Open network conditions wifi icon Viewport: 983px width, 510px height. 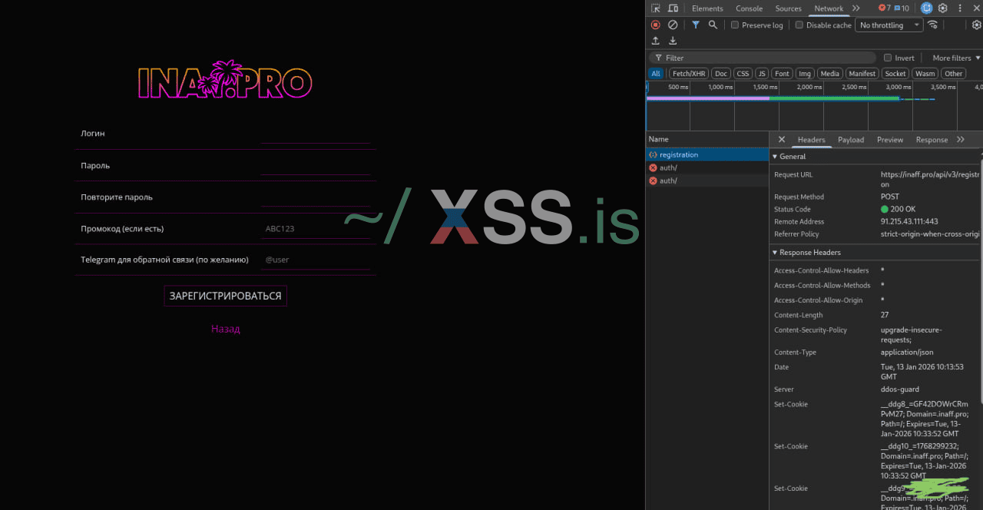click(933, 25)
